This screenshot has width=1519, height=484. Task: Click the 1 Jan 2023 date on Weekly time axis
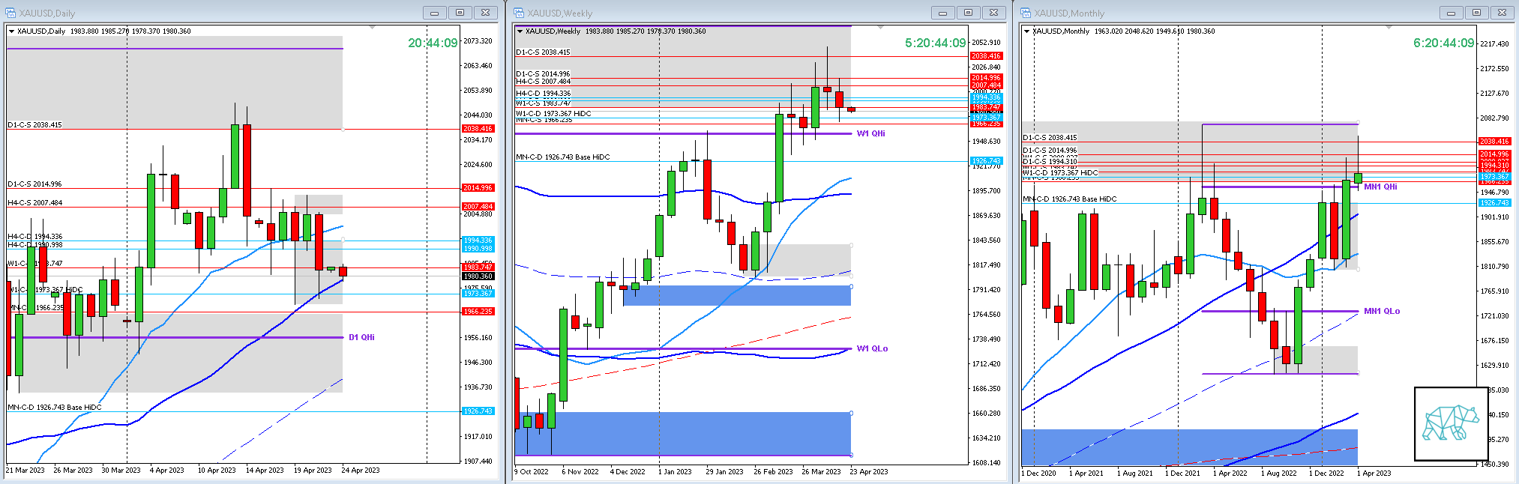(x=675, y=472)
